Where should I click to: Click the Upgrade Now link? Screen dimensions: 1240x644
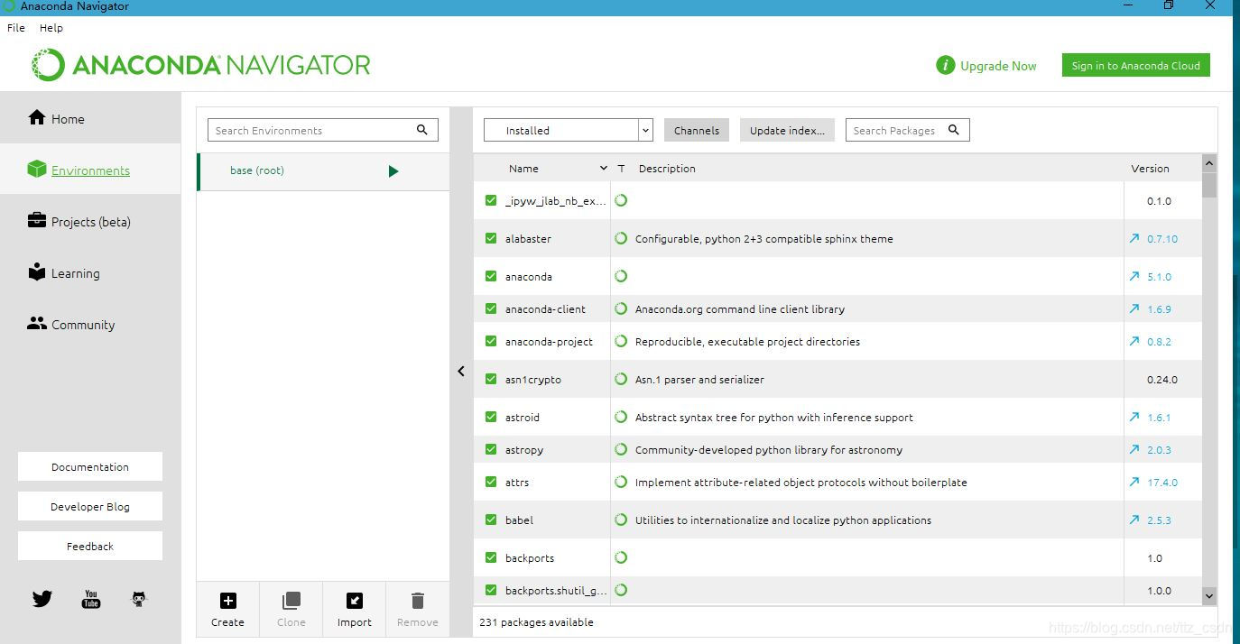coord(998,66)
